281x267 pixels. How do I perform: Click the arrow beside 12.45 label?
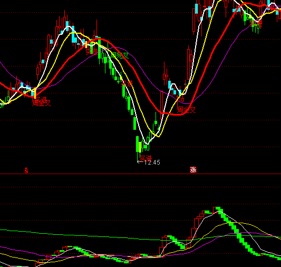(140, 162)
